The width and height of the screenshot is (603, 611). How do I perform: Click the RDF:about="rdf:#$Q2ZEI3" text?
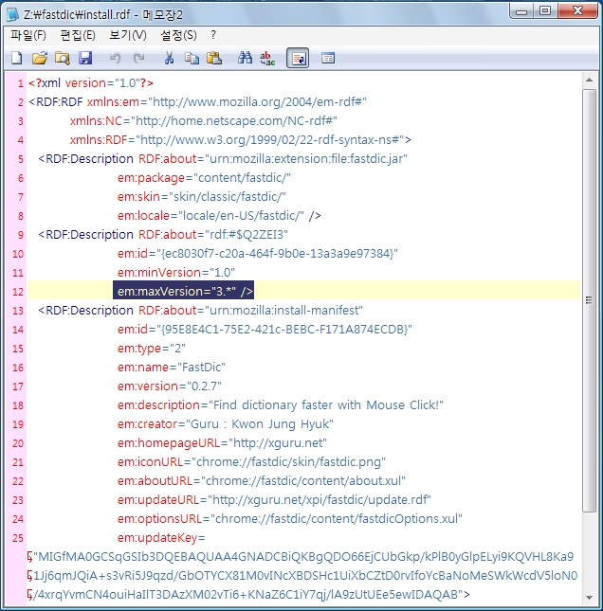click(213, 235)
